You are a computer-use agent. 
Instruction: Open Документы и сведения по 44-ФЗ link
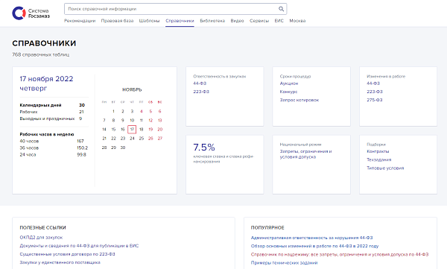[x=79, y=246]
